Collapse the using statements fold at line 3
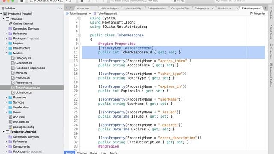274x154 pixels. point(80,18)
